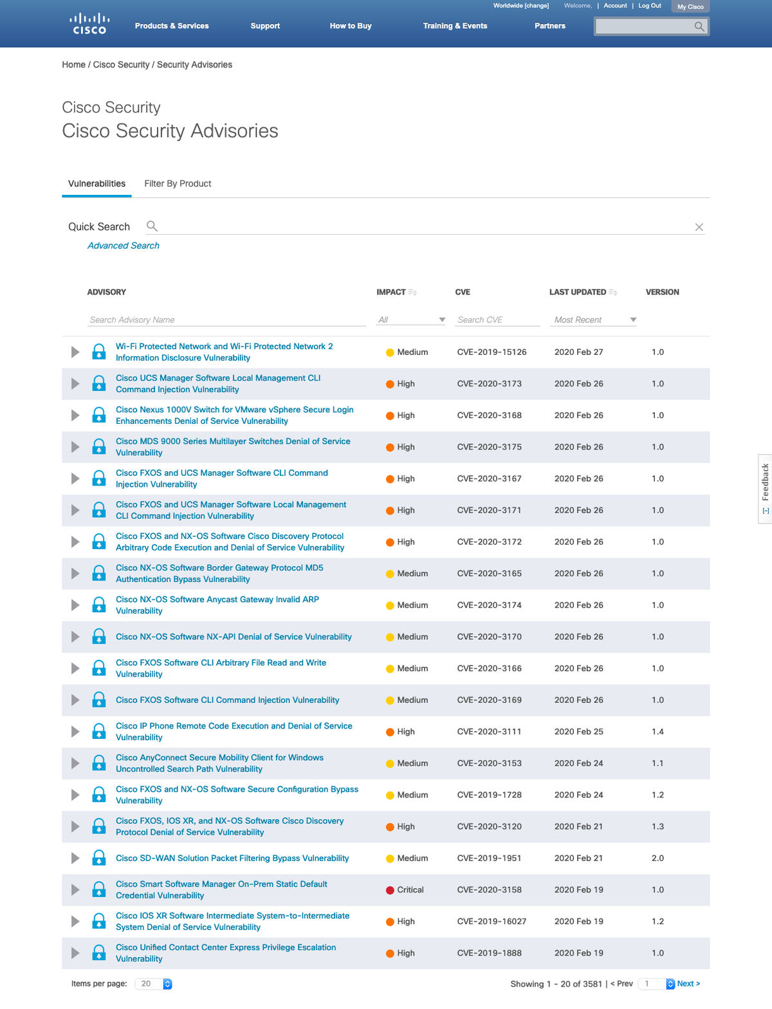Image resolution: width=772 pixels, height=1009 pixels.
Task: Click lock icon for UCS Manager Local Management CLI advisory
Action: tap(99, 383)
